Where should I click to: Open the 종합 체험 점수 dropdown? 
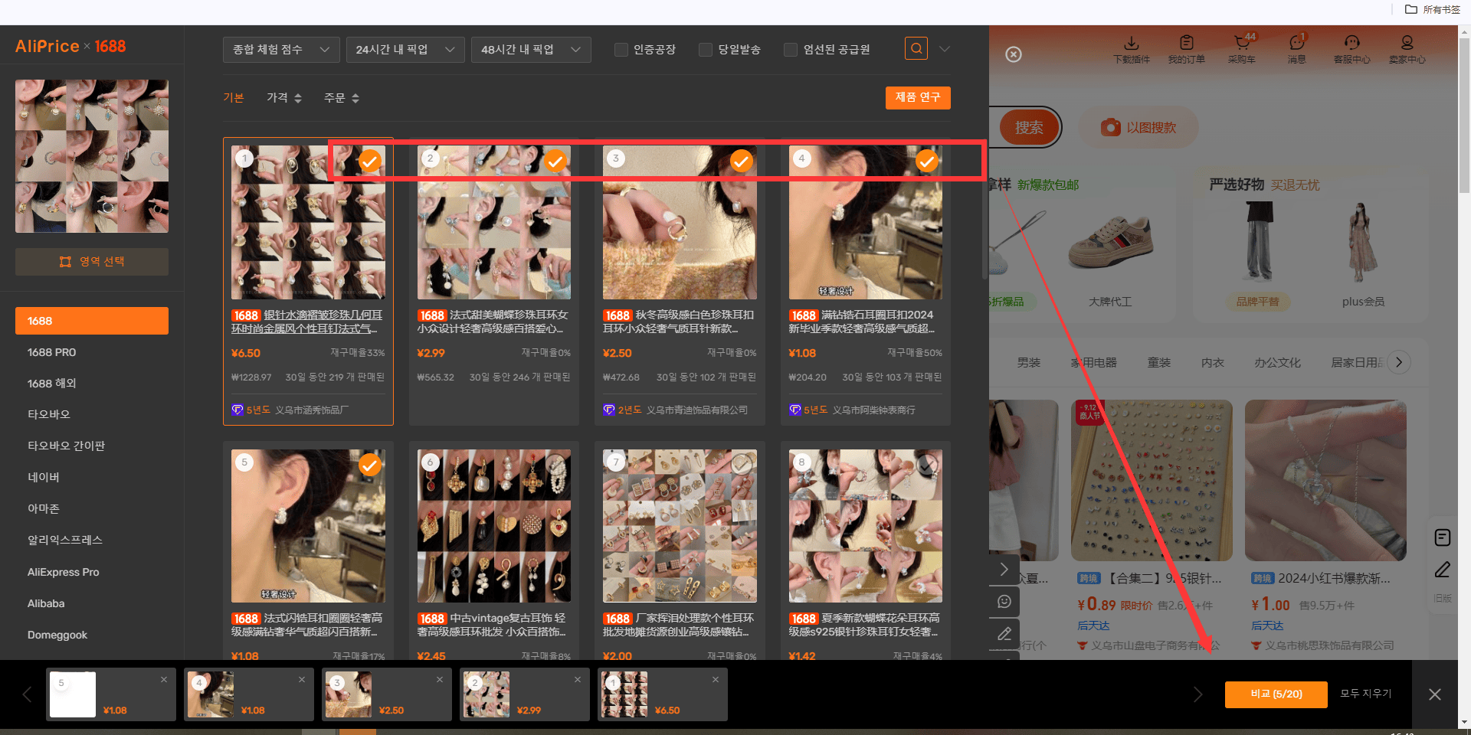pos(281,50)
